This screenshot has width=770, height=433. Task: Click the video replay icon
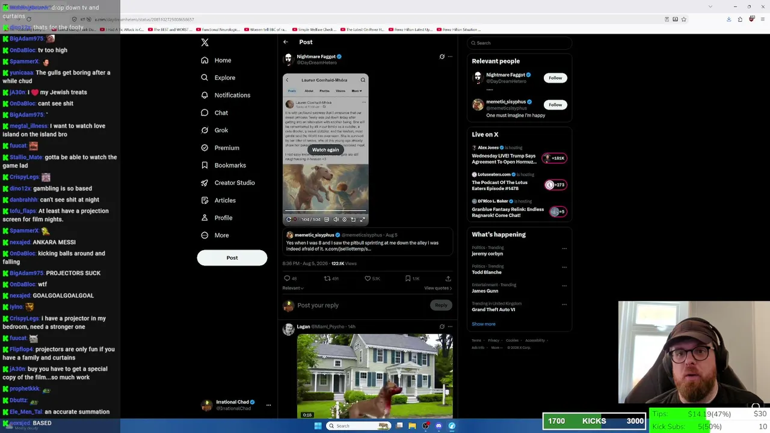pyautogui.click(x=289, y=220)
